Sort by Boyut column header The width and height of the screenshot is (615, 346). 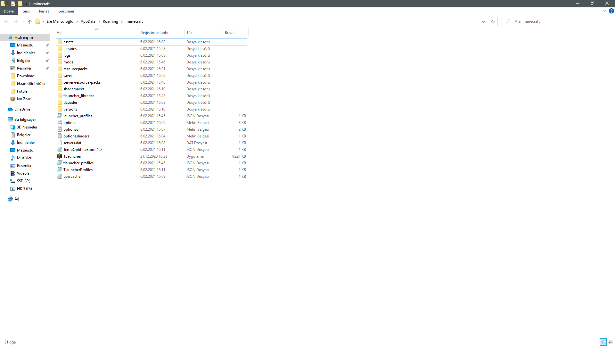235,33
